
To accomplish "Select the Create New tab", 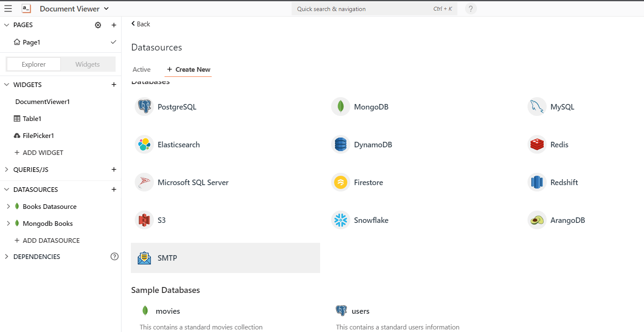I will (188, 70).
